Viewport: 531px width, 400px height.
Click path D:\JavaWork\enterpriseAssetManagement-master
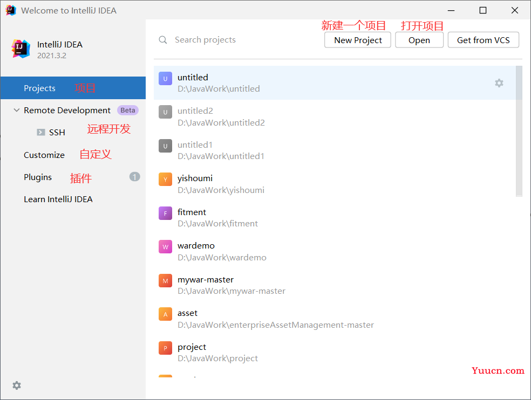276,325
